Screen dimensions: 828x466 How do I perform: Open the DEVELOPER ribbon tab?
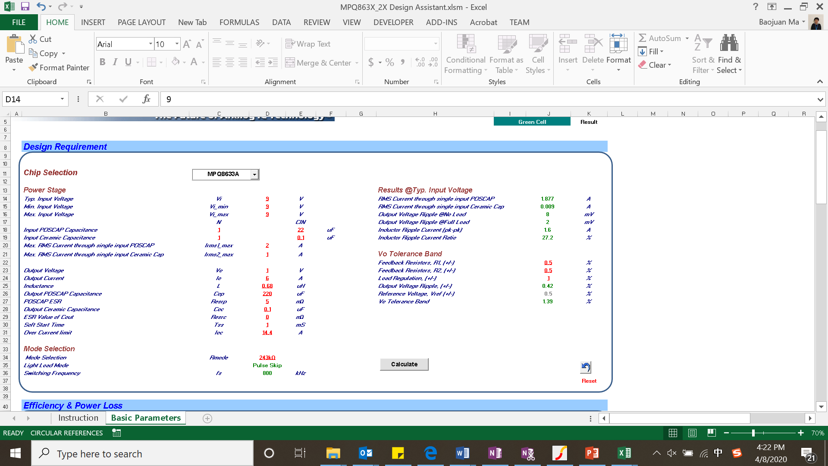point(393,22)
